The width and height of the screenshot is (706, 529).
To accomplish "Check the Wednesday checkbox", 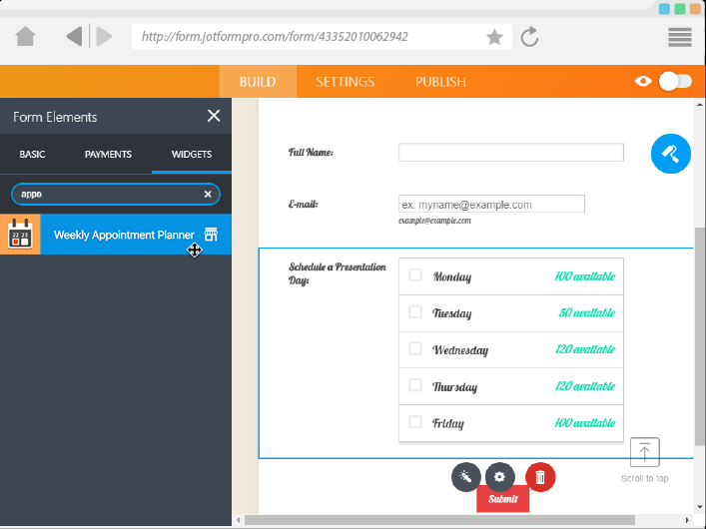I will [x=415, y=348].
